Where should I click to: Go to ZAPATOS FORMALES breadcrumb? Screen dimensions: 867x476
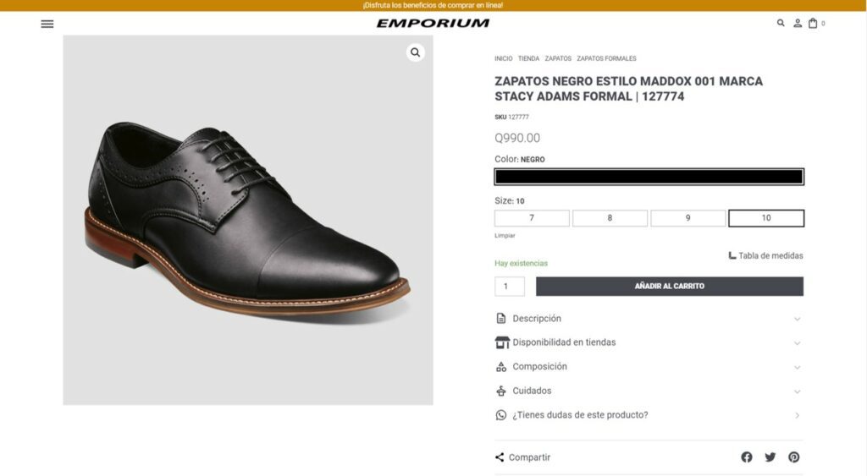[x=606, y=58]
